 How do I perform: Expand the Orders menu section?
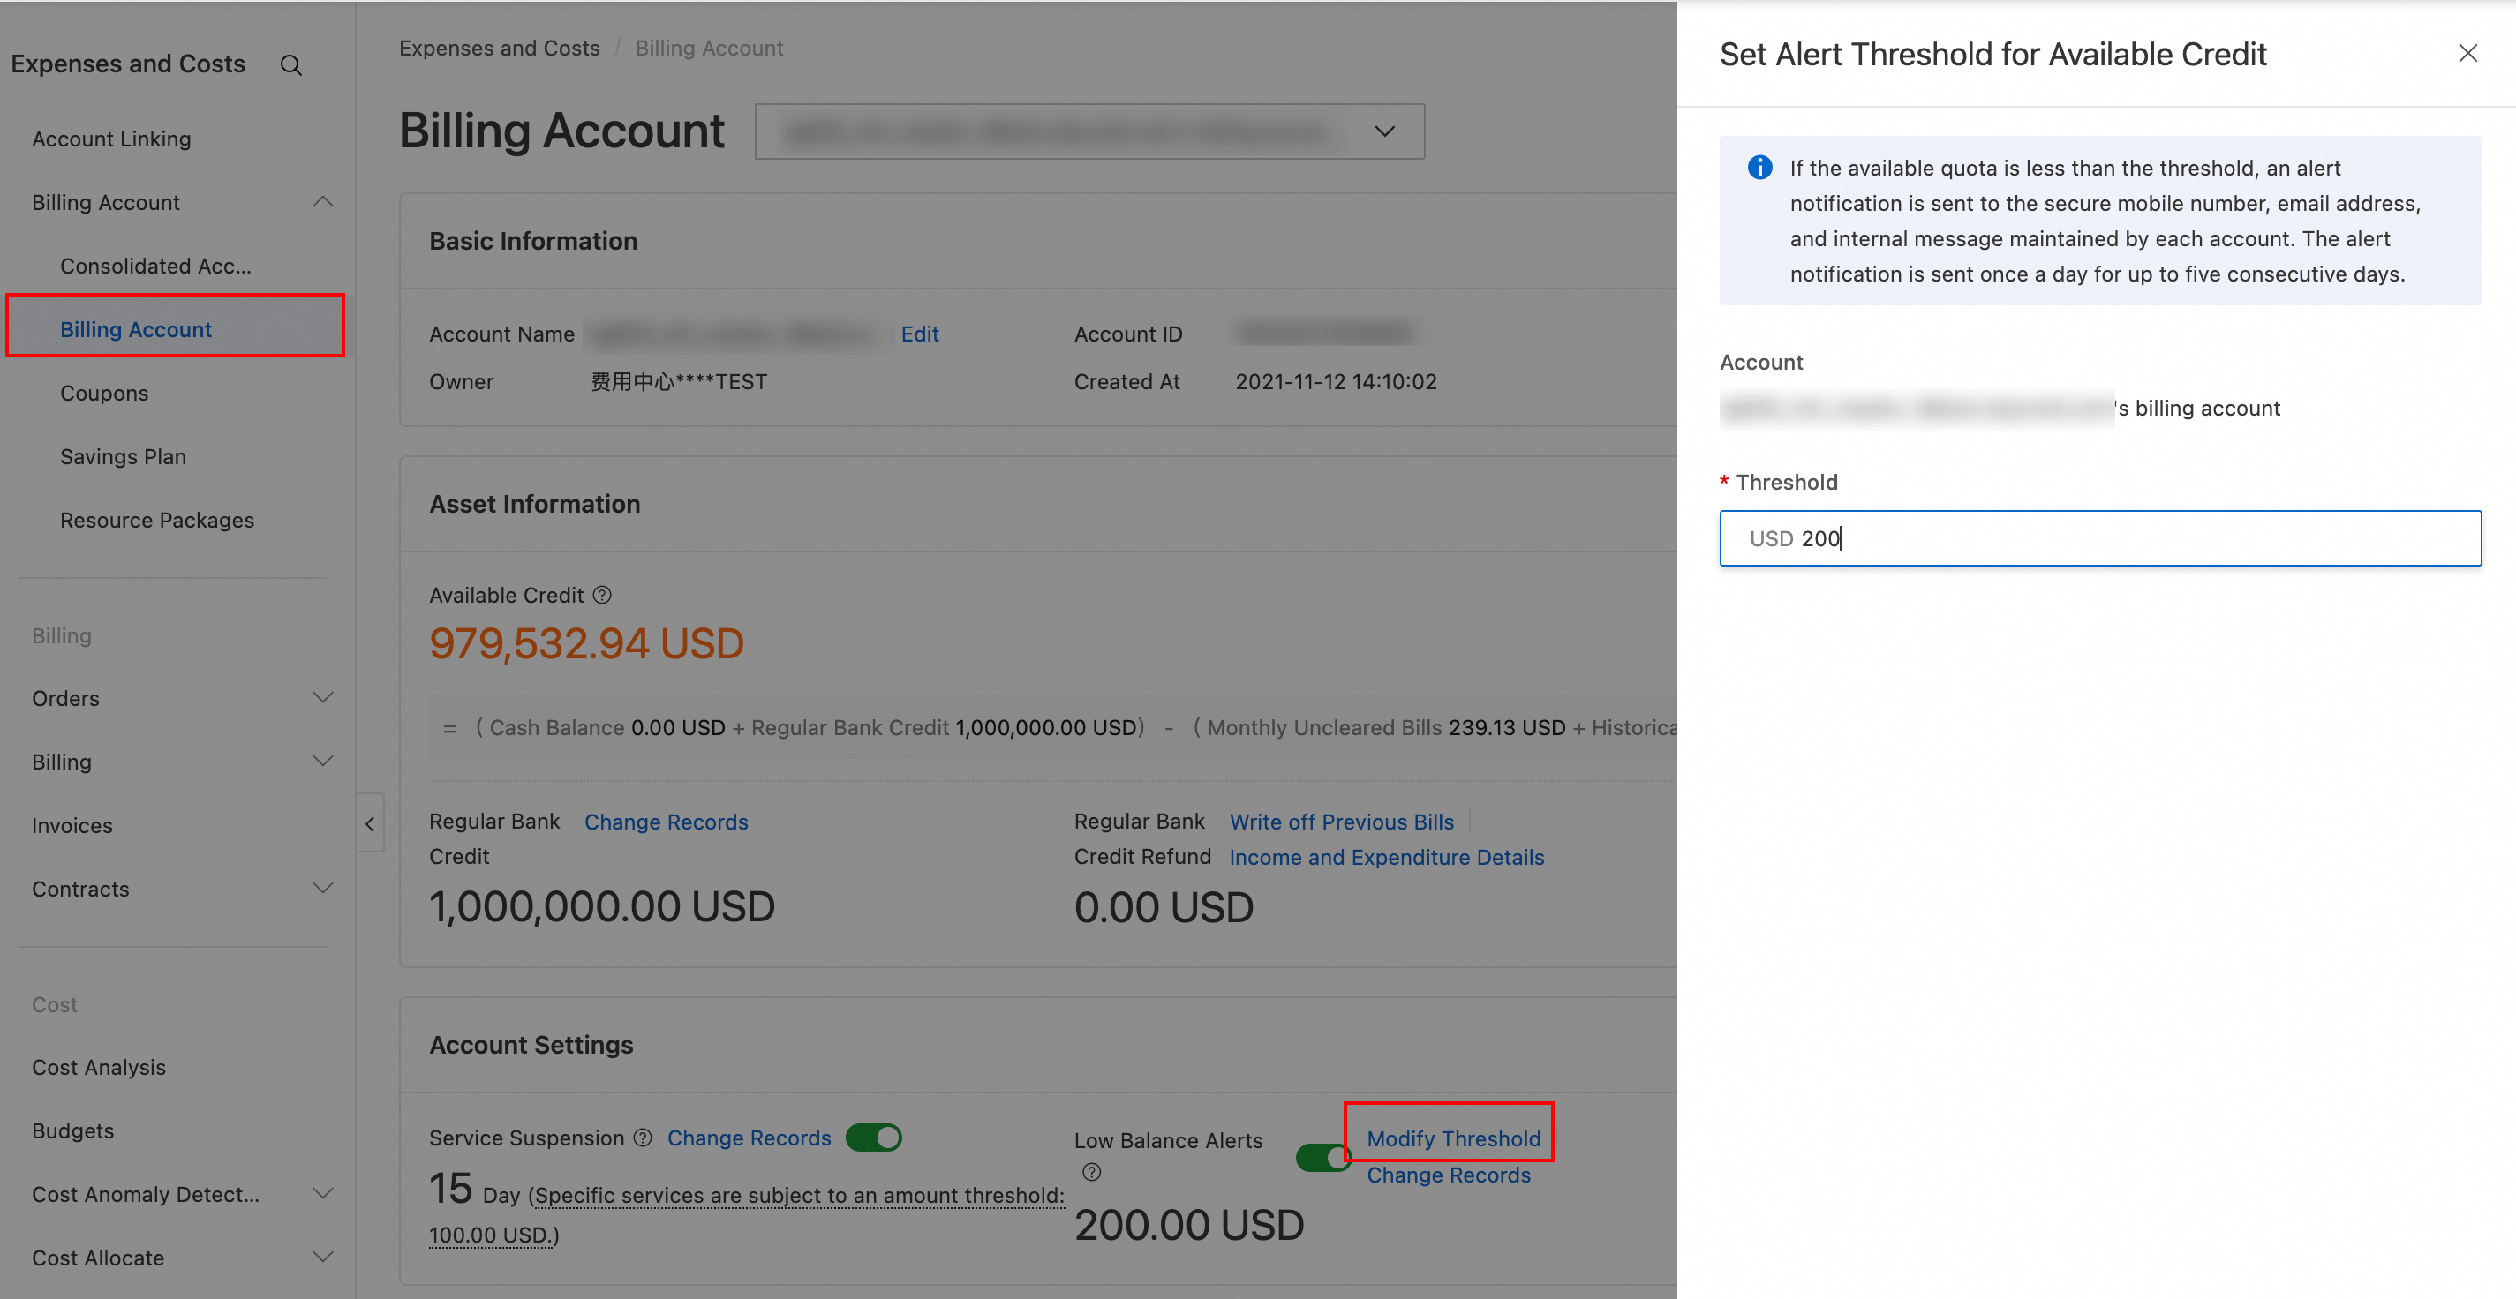pyautogui.click(x=322, y=698)
